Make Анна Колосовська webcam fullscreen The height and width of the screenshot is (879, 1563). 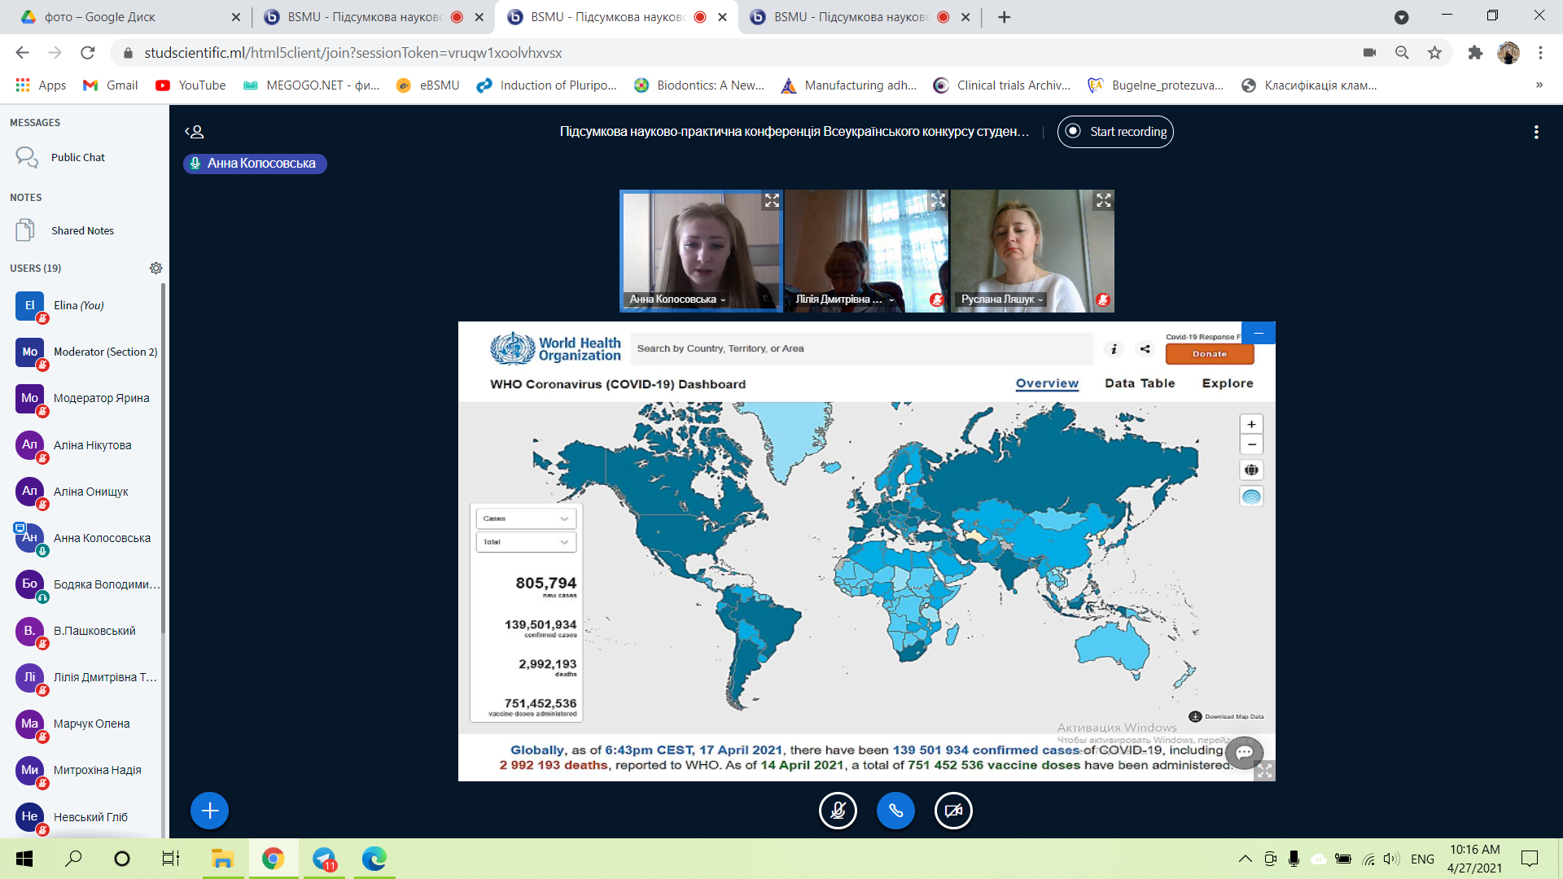coord(772,200)
